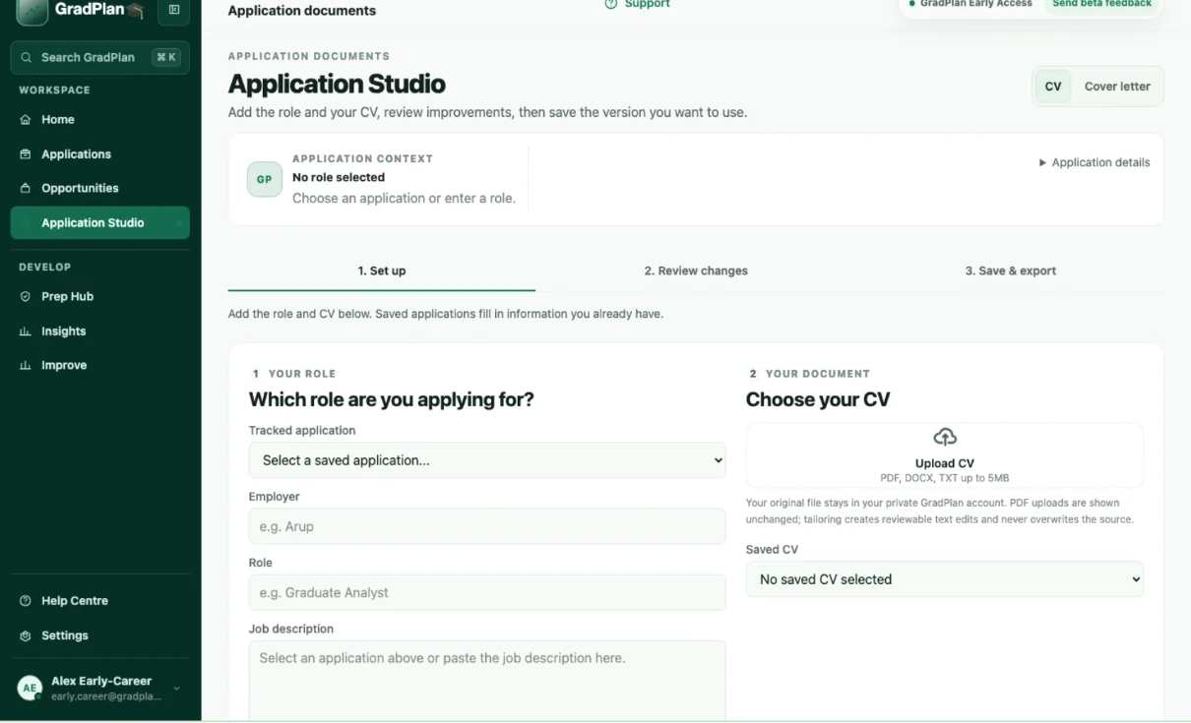The height and width of the screenshot is (723, 1191).
Task: Click the GradPlan logo icon
Action: (32, 11)
